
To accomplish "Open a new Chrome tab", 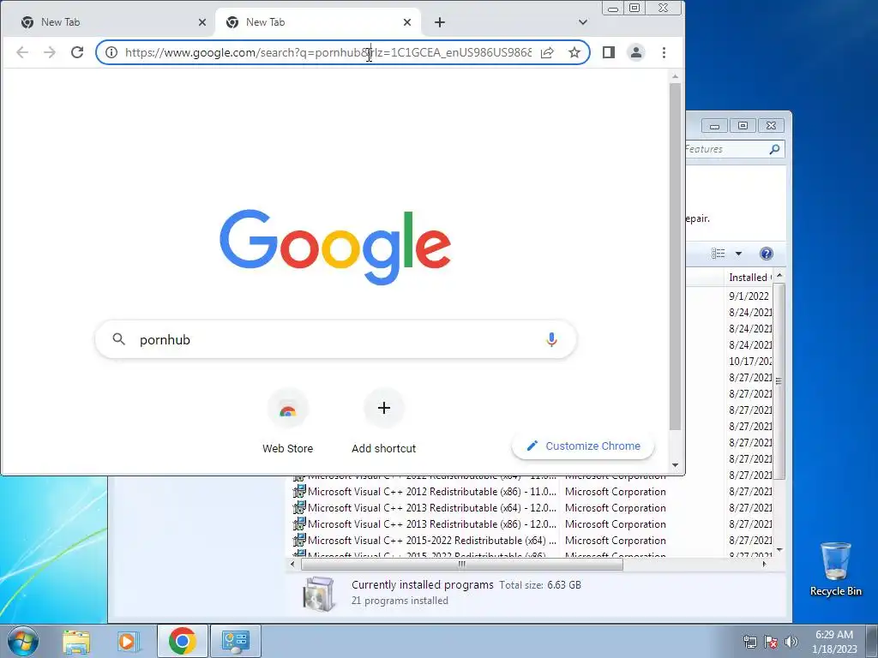I will click(440, 22).
